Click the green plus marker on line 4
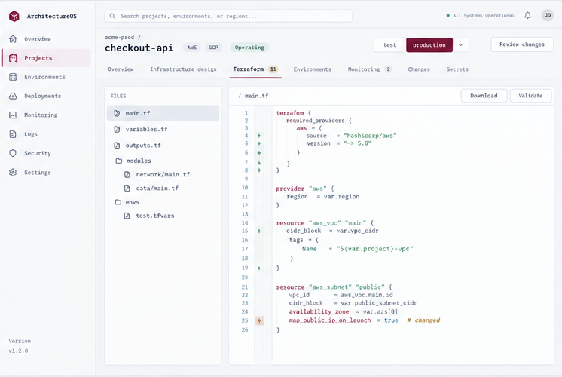Screen dimensions: 562x377 [x=259, y=136]
